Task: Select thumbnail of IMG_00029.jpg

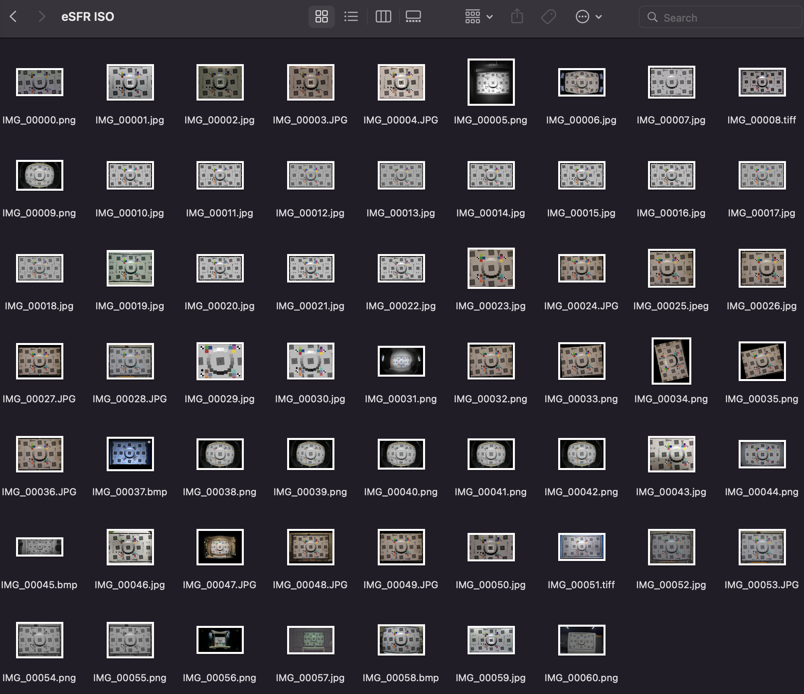Action: coord(220,361)
